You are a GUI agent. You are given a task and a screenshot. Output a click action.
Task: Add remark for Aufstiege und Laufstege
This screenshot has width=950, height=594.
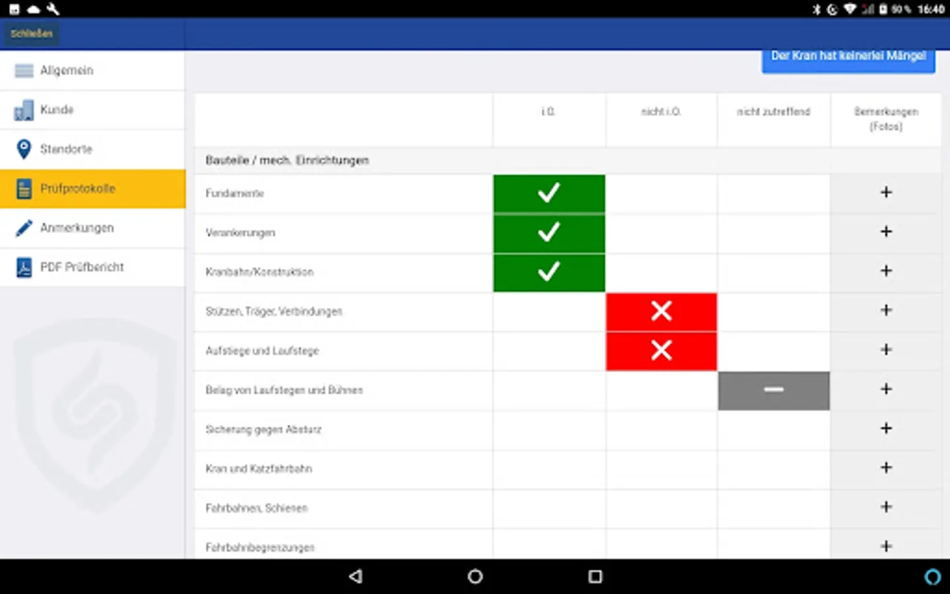click(886, 350)
